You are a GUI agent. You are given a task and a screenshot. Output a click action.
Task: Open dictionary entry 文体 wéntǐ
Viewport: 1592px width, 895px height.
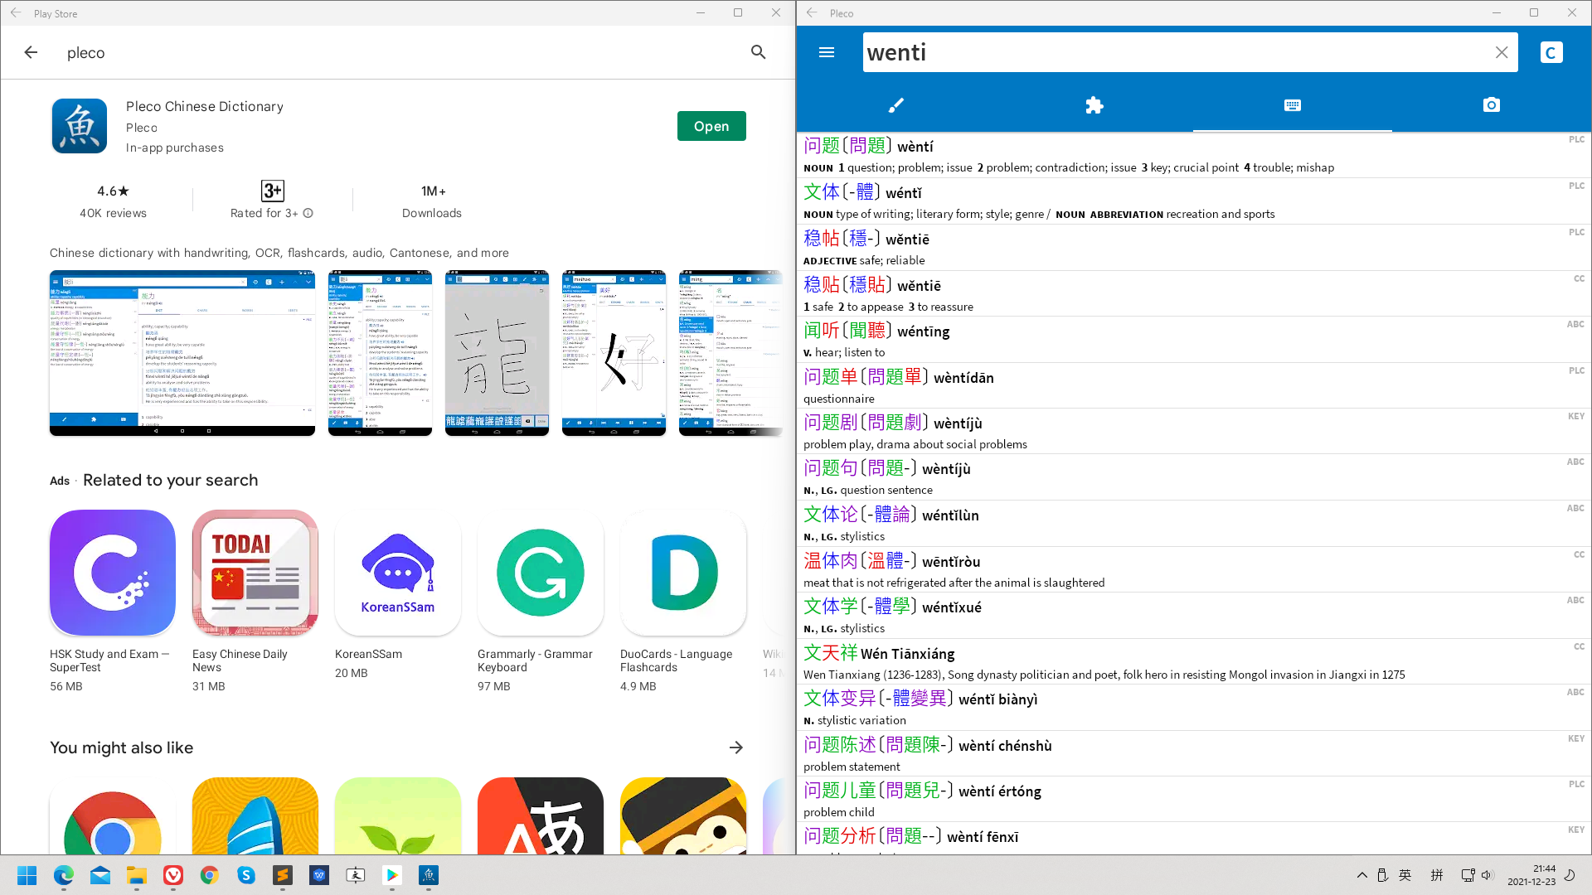[x=1193, y=201]
